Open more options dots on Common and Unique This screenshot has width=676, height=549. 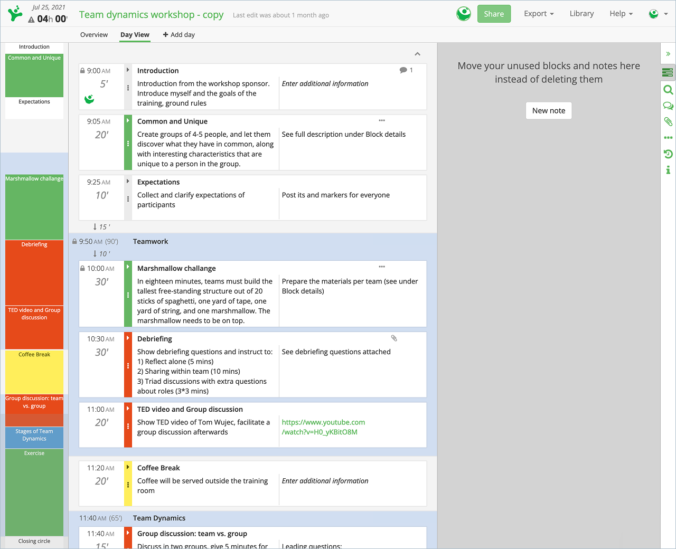pyautogui.click(x=382, y=120)
